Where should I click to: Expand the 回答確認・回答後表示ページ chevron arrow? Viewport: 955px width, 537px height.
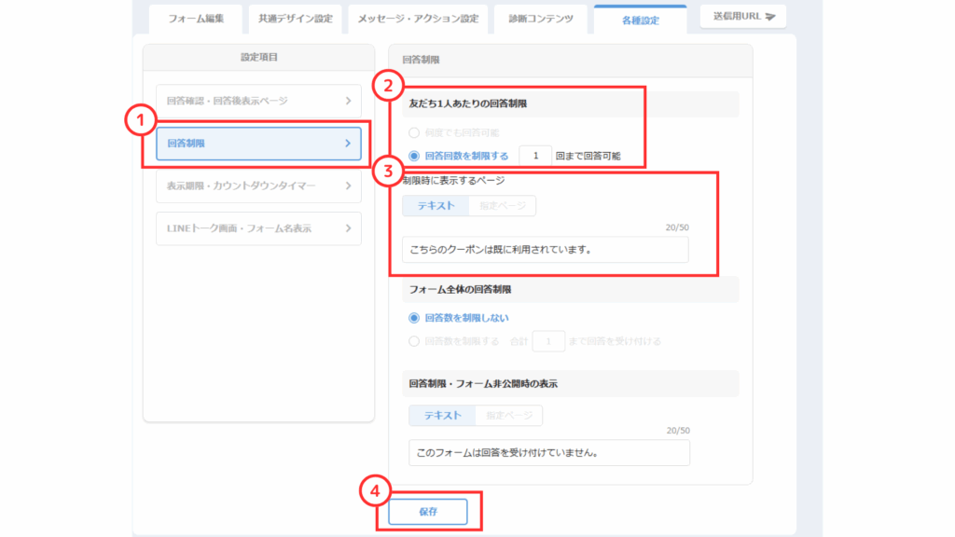point(347,101)
